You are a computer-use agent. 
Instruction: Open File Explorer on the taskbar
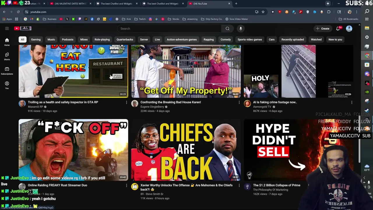point(367,28)
